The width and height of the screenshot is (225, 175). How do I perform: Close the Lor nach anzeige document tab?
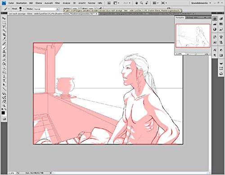[x=97, y=14]
